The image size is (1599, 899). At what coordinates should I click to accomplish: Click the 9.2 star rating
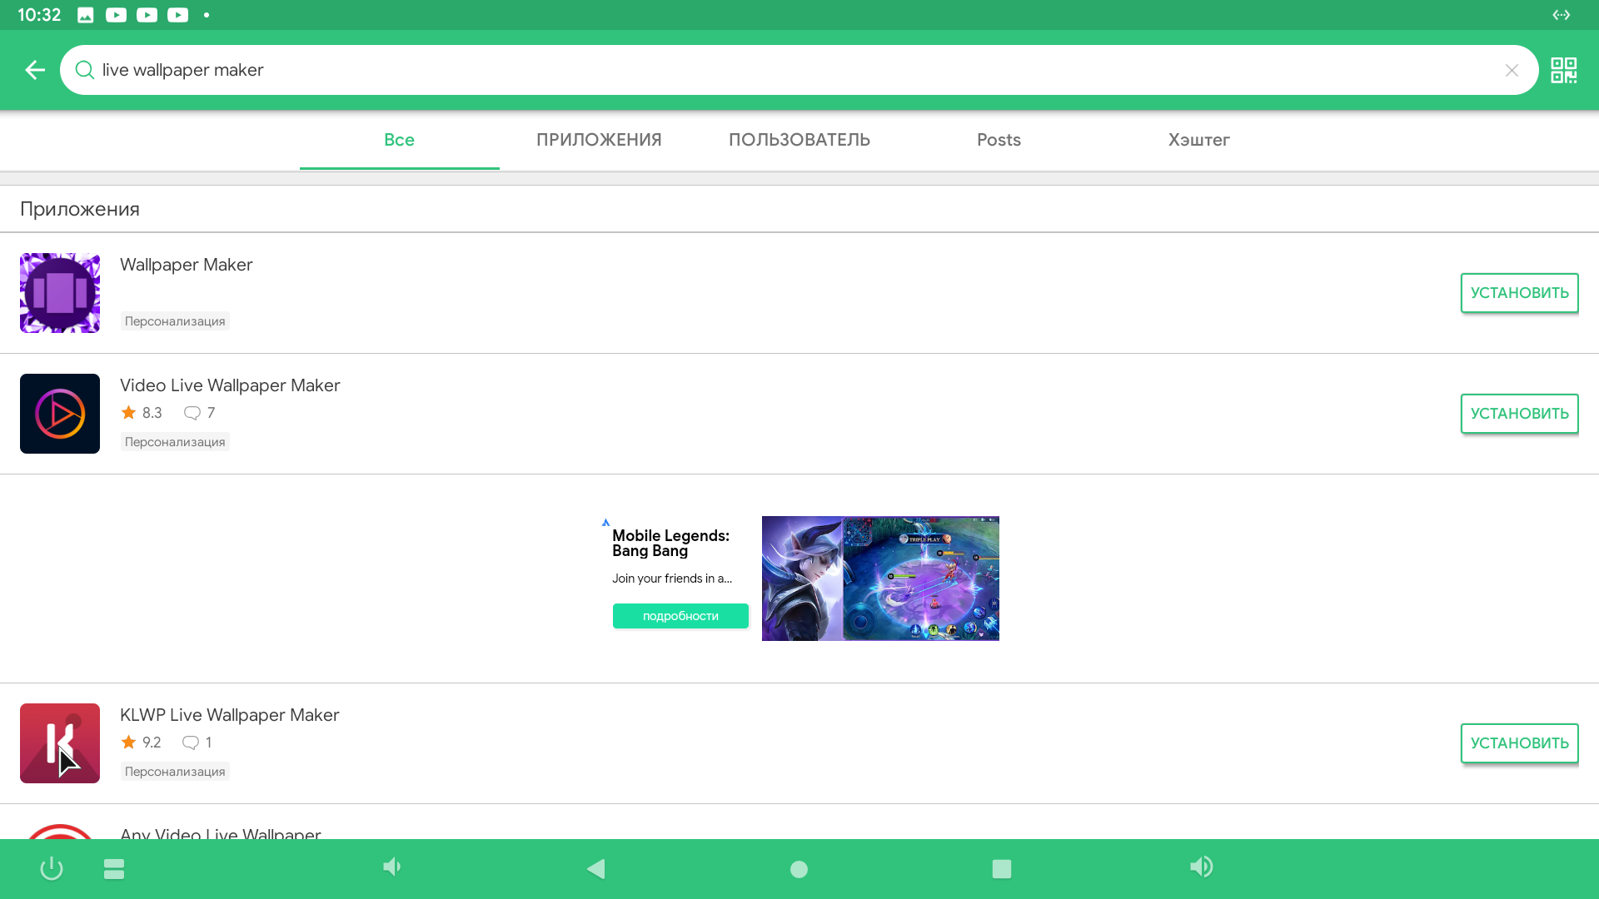click(x=142, y=743)
